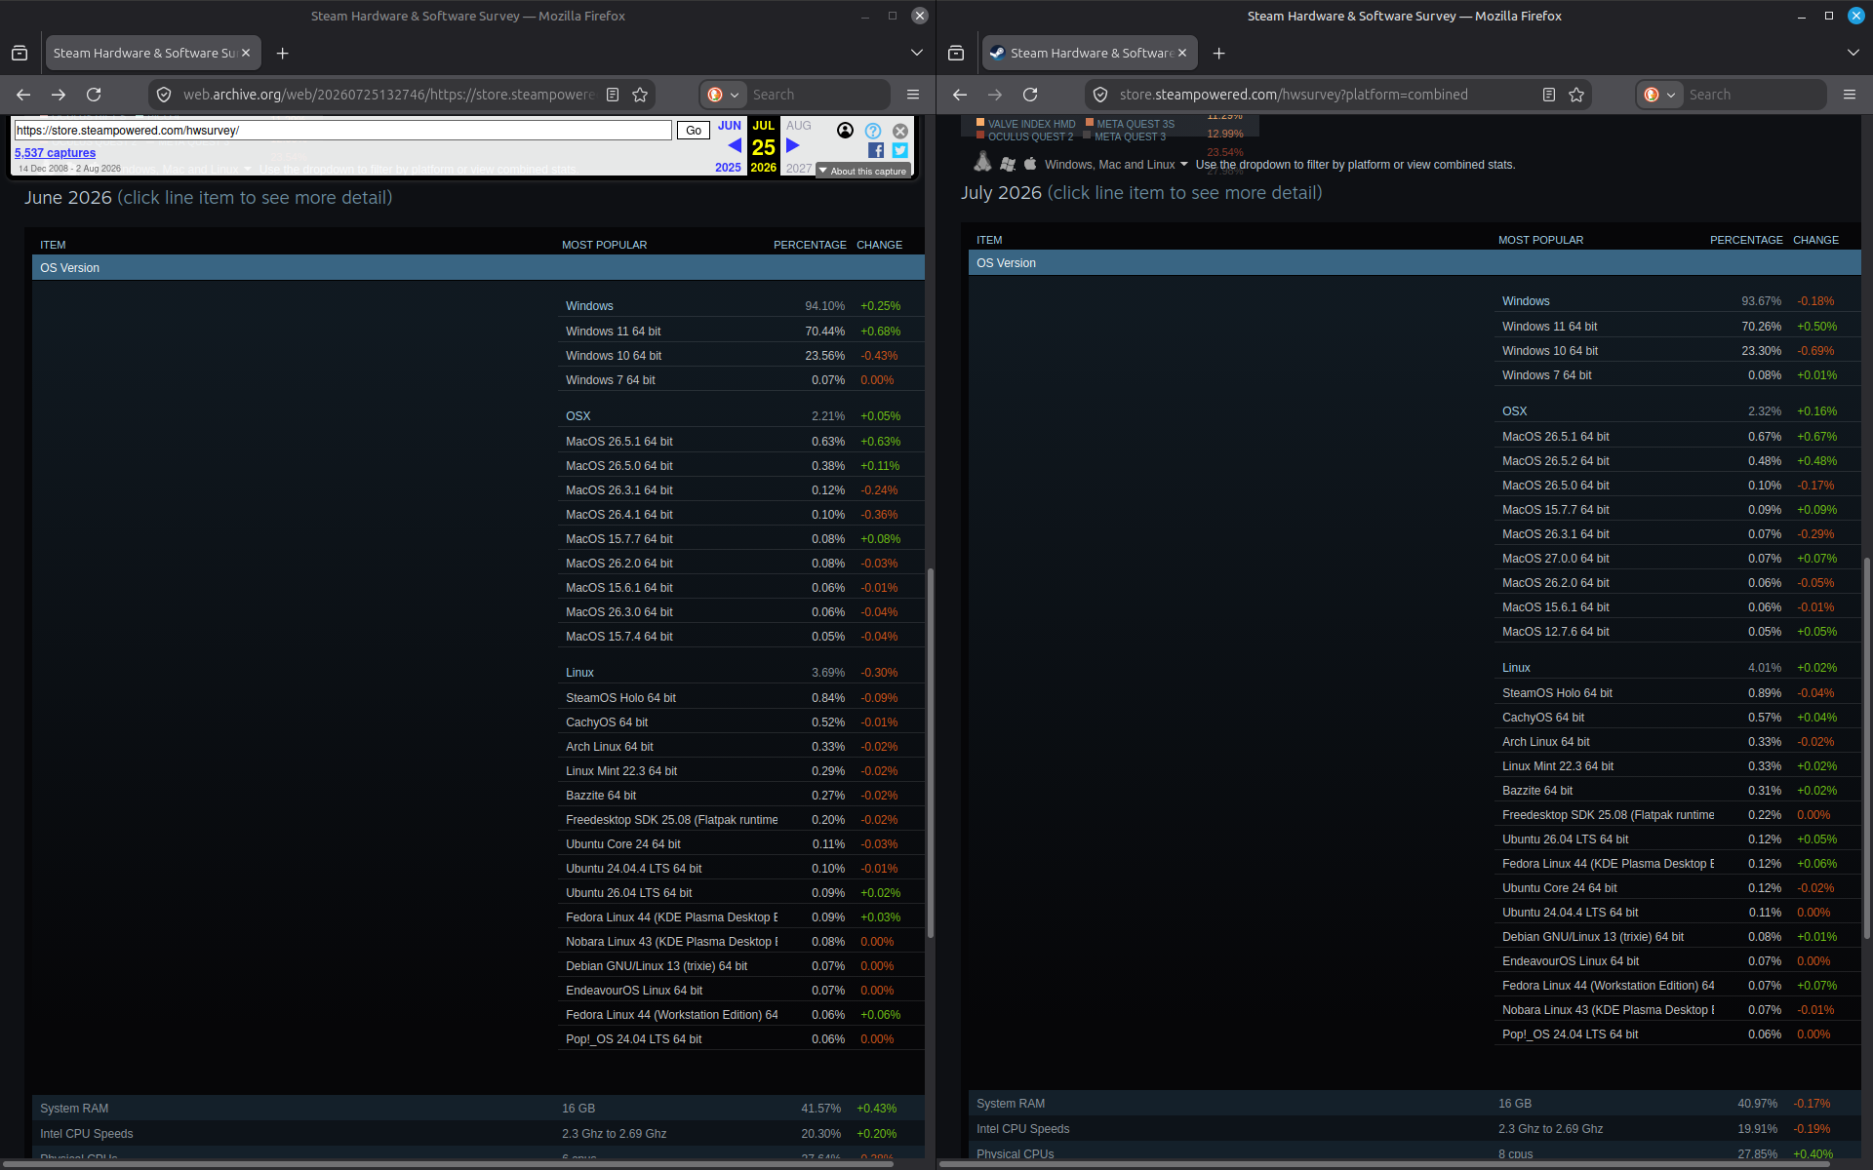This screenshot has height=1170, width=1873.
Task: Jump to the next Wayback capture arrow
Action: [793, 145]
